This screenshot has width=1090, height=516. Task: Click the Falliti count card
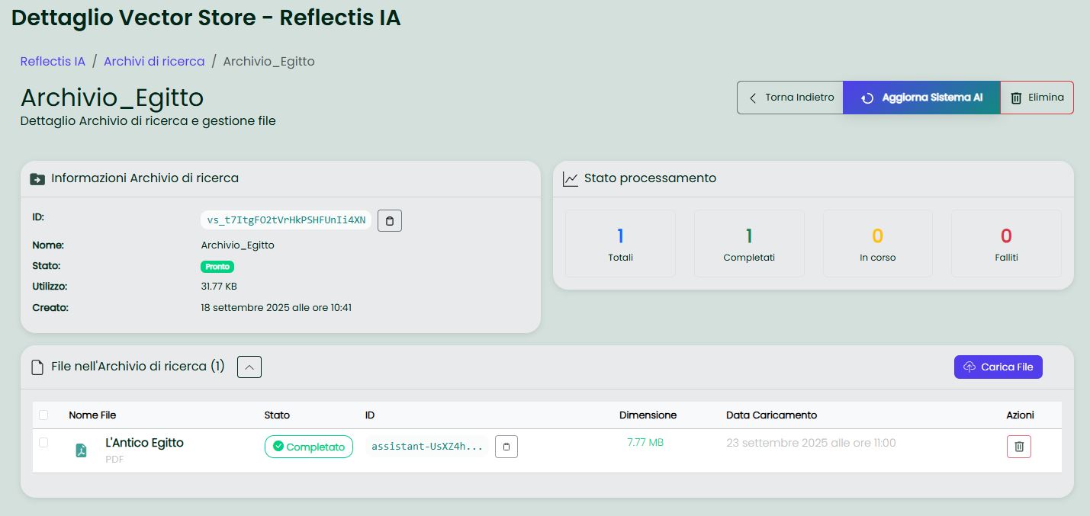[x=1005, y=243]
